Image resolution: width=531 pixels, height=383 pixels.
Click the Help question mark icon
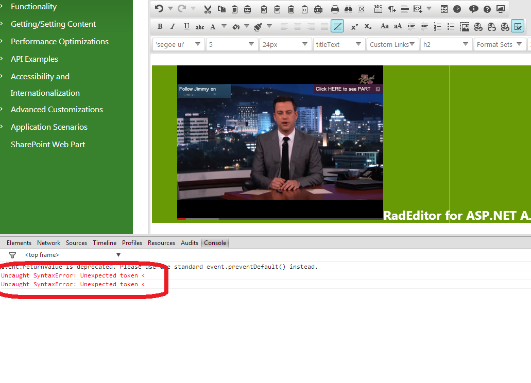click(x=487, y=9)
